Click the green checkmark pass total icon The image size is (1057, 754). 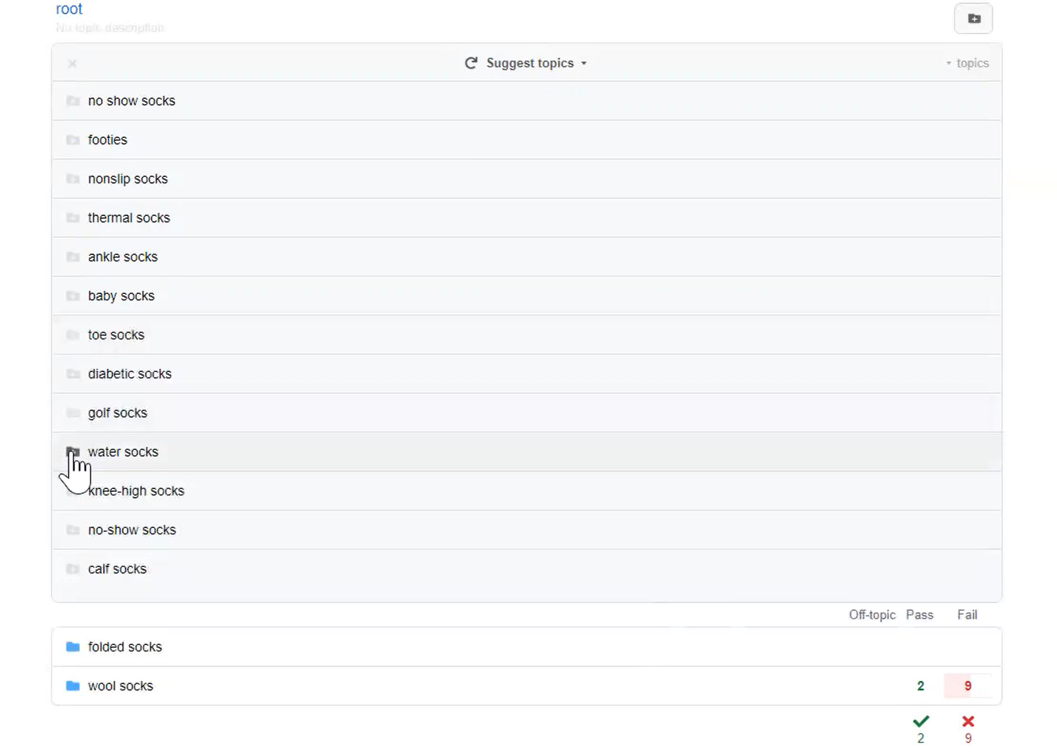921,721
